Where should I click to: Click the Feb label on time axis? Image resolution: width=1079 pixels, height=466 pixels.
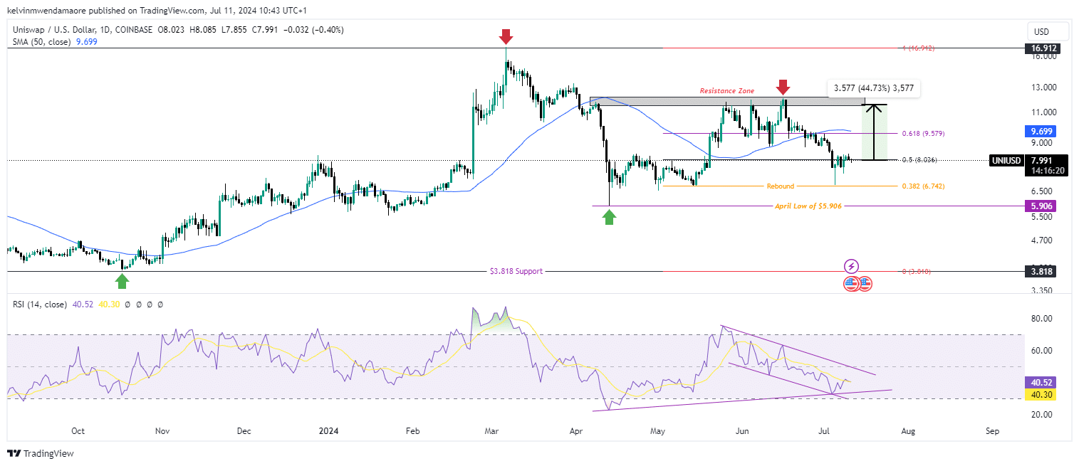click(412, 431)
